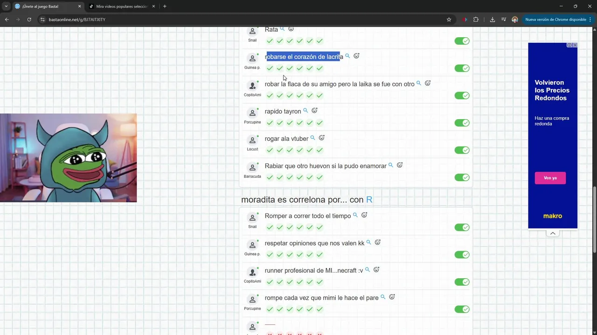
Task: Click the page vertical scrollbar thumb
Action: [594, 220]
